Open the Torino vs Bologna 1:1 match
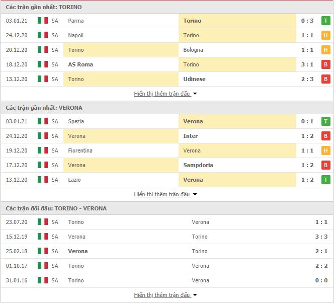This screenshot has height=303, width=334. [x=167, y=50]
